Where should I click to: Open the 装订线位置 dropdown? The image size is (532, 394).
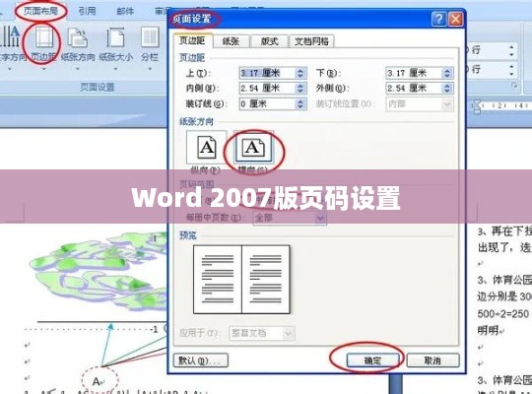click(x=420, y=104)
